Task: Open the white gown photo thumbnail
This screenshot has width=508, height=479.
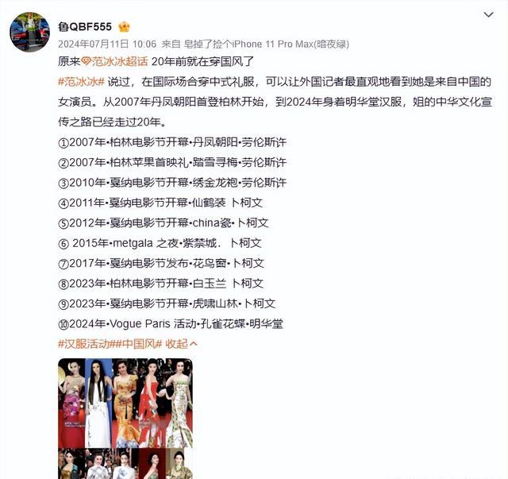Action: point(98,403)
